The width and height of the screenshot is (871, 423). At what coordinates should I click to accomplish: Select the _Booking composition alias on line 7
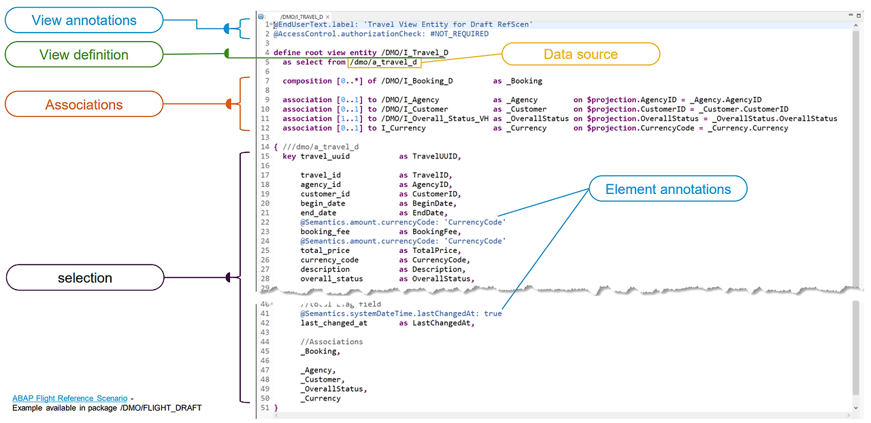coord(523,80)
